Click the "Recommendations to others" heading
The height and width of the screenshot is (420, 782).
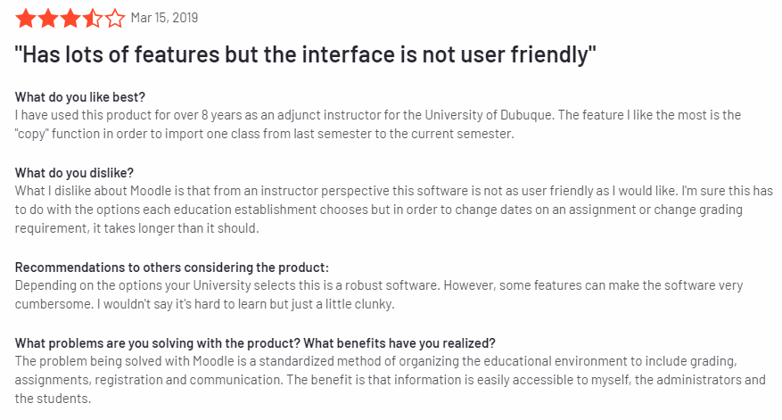172,268
